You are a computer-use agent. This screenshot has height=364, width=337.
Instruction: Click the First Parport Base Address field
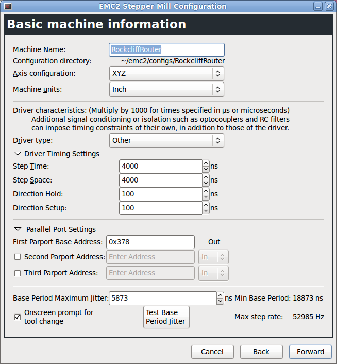click(150, 242)
